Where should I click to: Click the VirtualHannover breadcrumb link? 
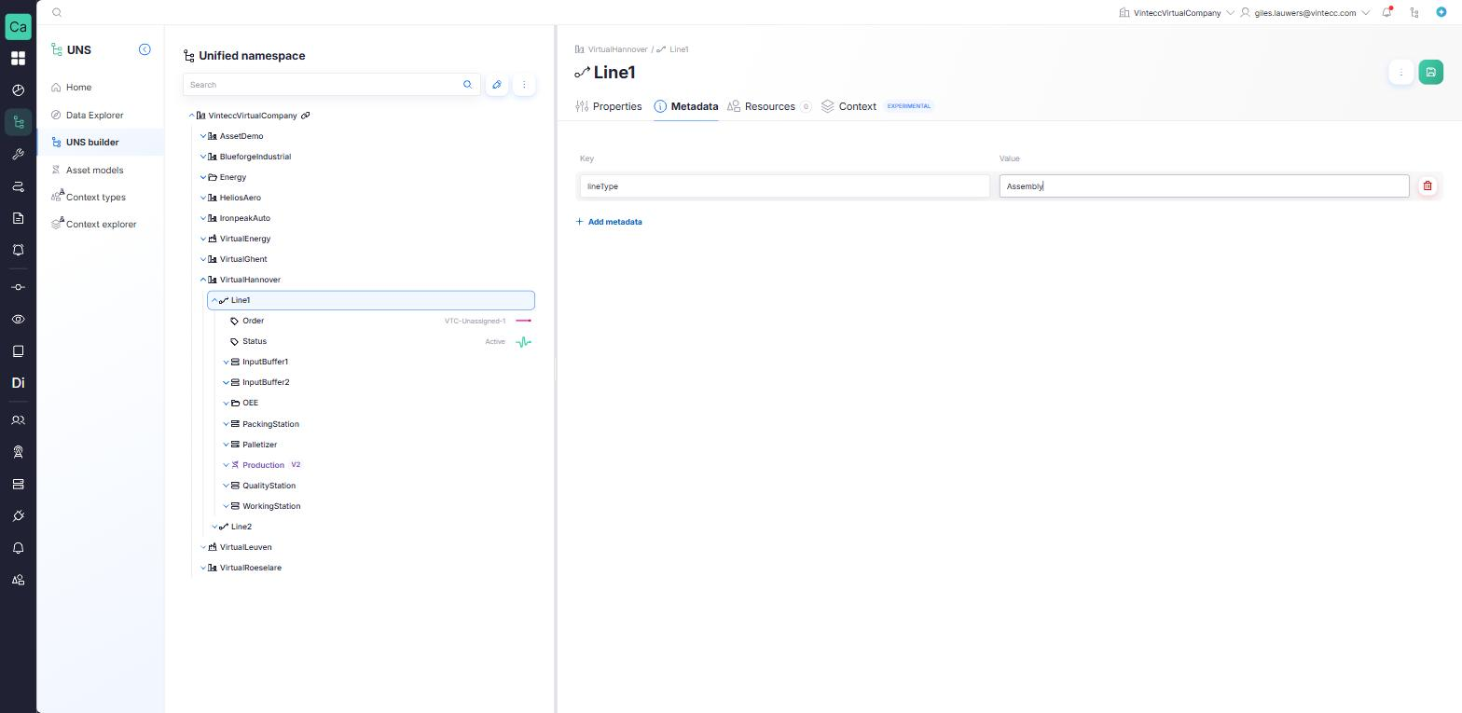point(617,49)
